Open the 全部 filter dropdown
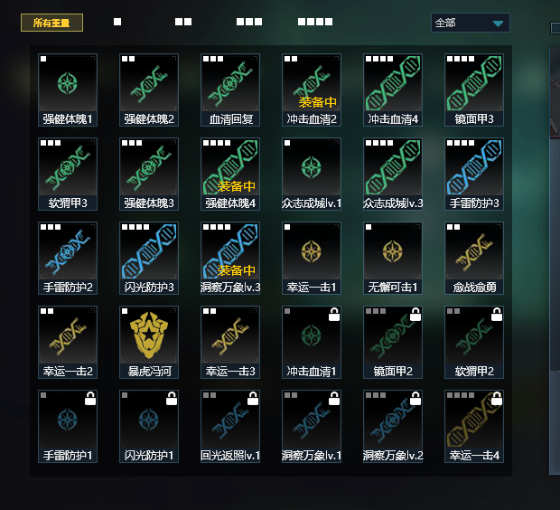 click(471, 23)
